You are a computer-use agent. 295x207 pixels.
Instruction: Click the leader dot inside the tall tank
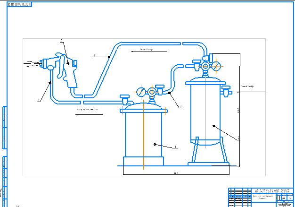(213, 126)
